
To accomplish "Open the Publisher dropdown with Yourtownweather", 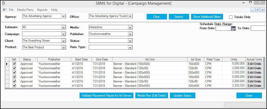I will pyautogui.click(x=130, y=34).
